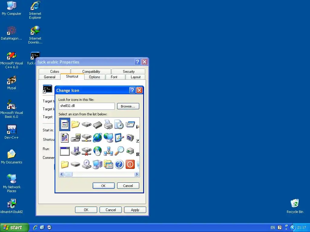
Task: Click the shell32.dll file name field
Action: 87,106
